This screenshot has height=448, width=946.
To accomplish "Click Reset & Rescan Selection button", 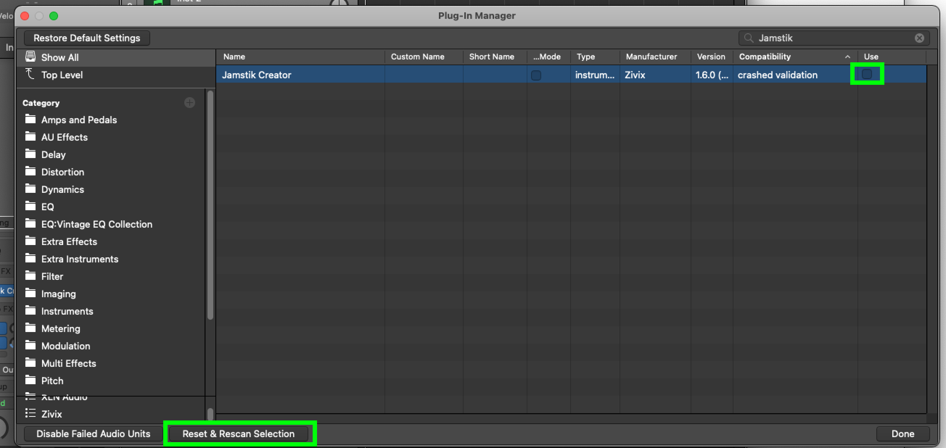I will 238,434.
